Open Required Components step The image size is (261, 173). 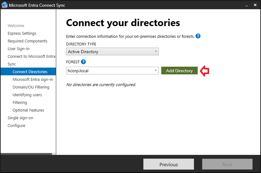pos(28,41)
